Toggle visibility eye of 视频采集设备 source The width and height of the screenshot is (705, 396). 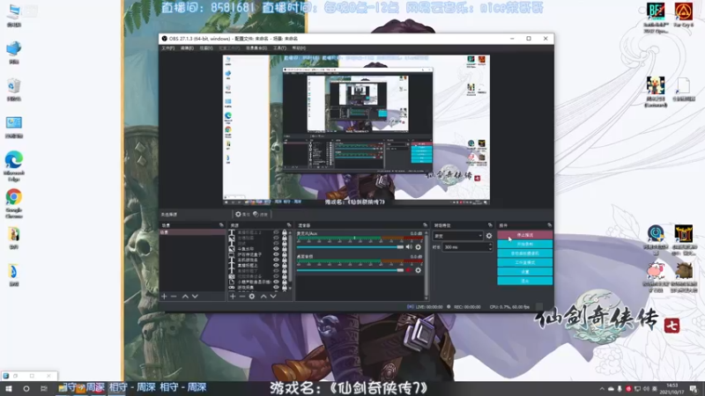coord(276,276)
